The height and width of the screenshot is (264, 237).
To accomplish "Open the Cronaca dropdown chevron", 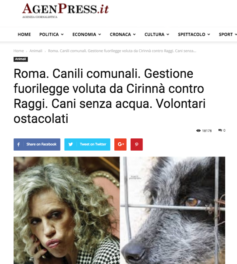I will pyautogui.click(x=135, y=34).
